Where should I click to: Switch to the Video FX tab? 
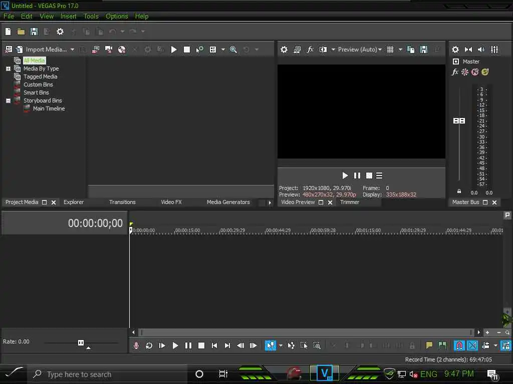tap(171, 202)
